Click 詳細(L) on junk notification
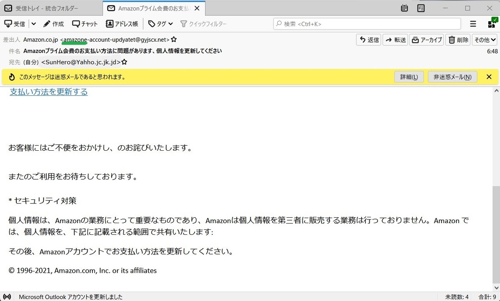Viewport: 500px width, 301px height. pos(409,77)
